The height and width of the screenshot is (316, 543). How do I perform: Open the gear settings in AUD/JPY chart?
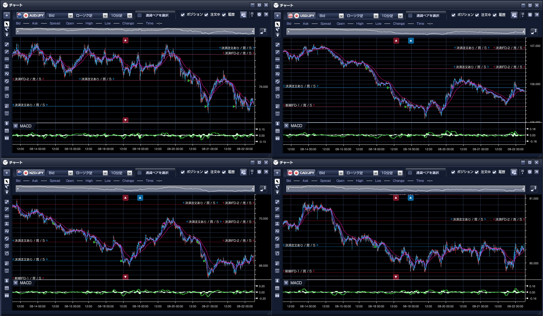pos(259,14)
